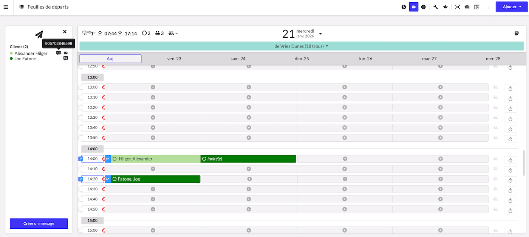
Task: Close the clients message panel
Action: pos(65,32)
